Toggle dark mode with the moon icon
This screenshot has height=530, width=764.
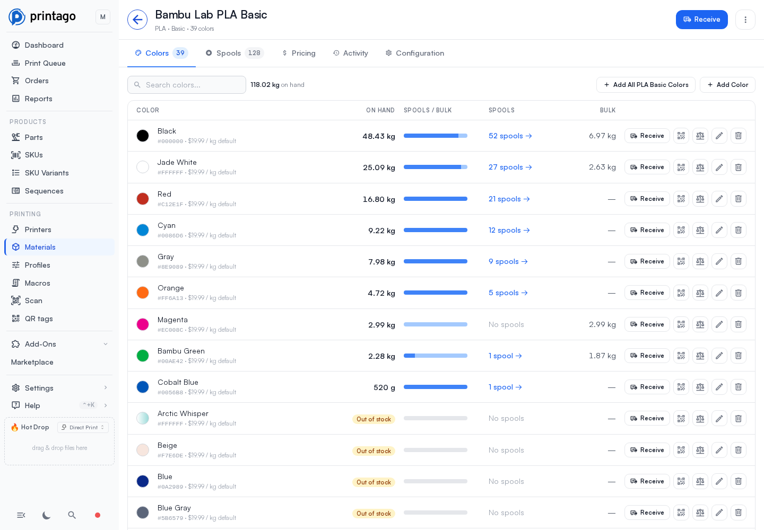(47, 515)
